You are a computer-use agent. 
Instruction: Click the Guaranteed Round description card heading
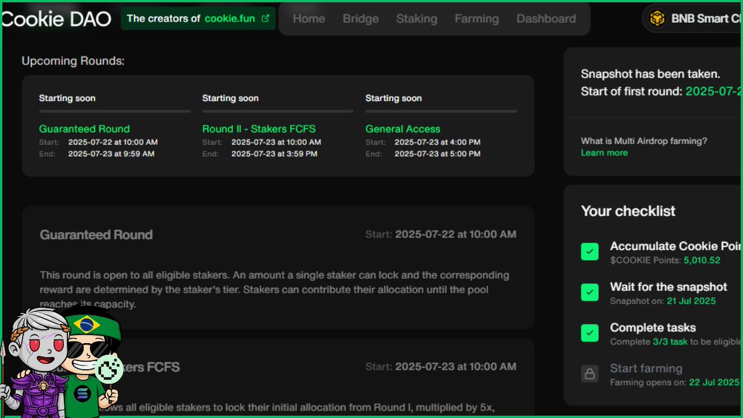(96, 235)
